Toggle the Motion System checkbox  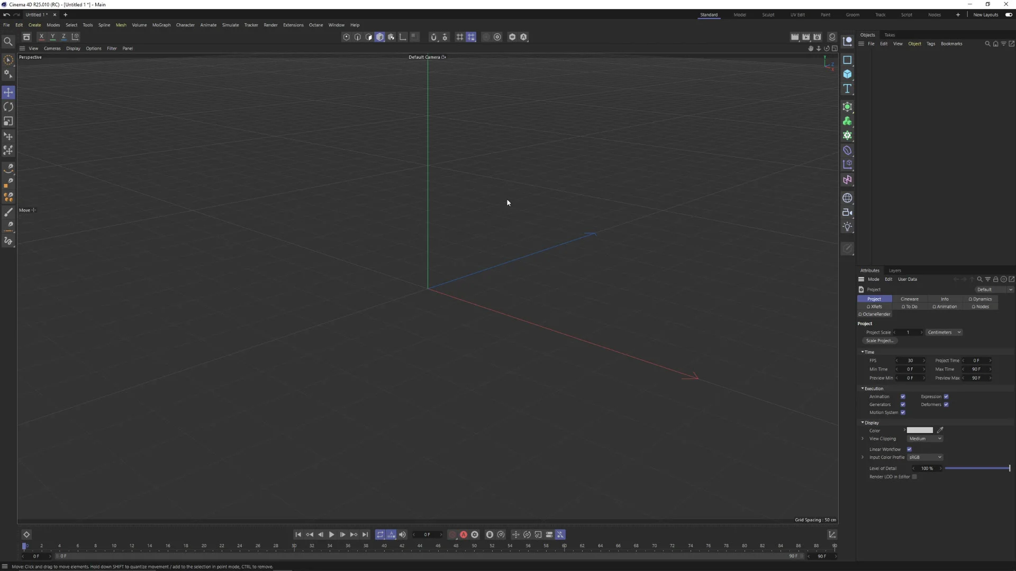point(903,412)
